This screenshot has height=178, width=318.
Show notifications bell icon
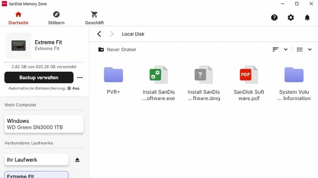[x=307, y=18]
